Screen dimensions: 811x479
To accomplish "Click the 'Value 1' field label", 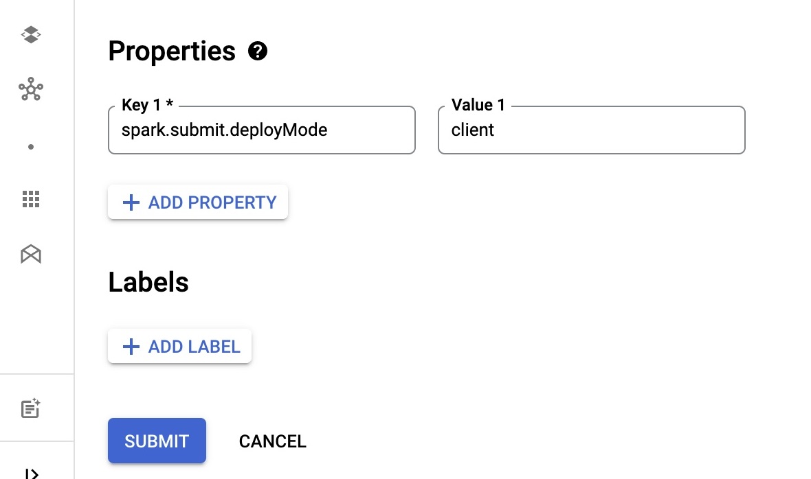I will click(x=478, y=105).
